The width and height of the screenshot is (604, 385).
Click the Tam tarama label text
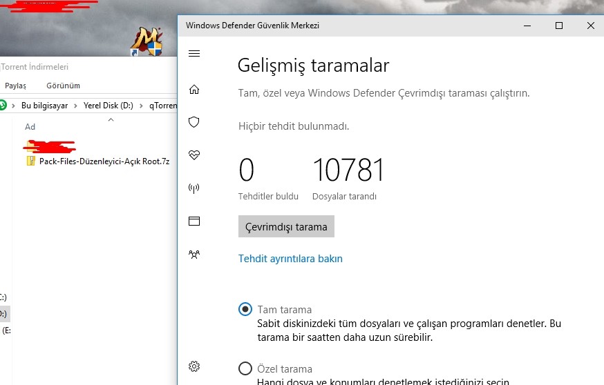click(x=285, y=310)
